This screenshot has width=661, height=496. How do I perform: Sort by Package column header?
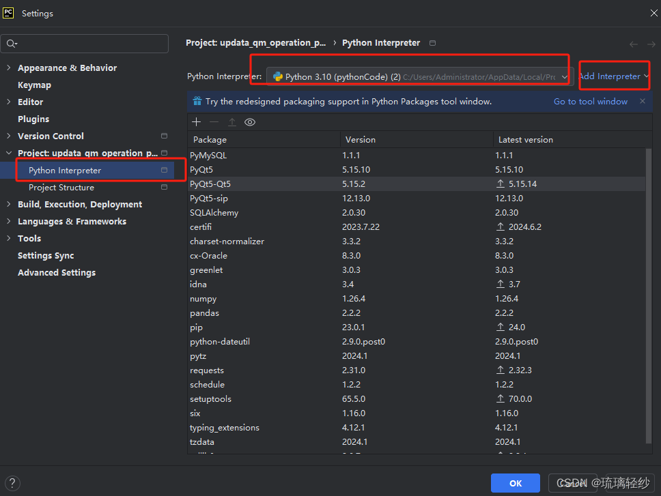[x=264, y=139]
